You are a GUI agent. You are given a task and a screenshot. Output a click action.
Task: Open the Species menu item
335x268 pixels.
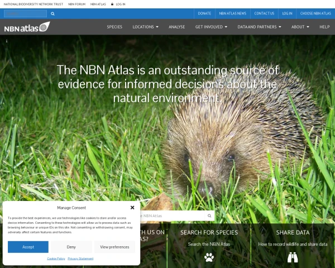tap(114, 27)
